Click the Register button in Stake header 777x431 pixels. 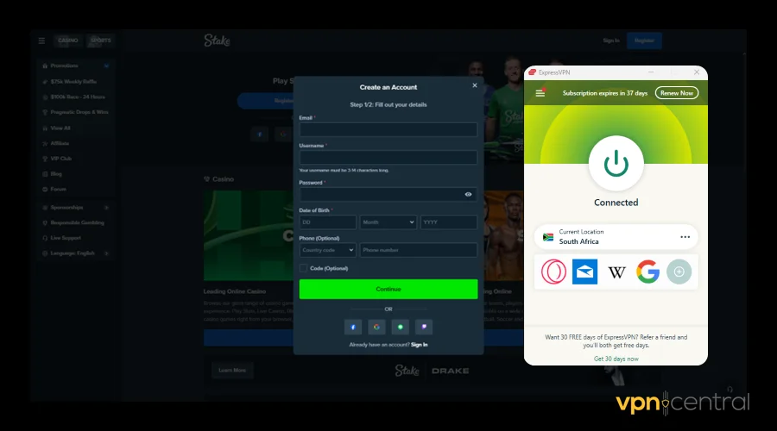[644, 41]
